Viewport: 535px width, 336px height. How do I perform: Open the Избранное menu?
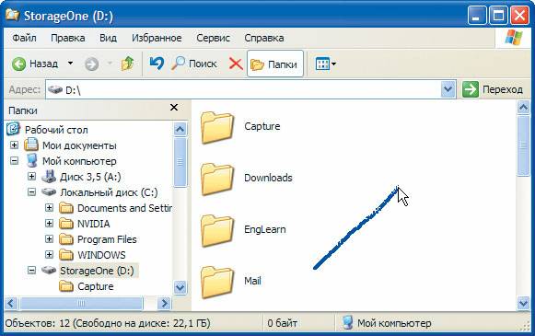(157, 38)
